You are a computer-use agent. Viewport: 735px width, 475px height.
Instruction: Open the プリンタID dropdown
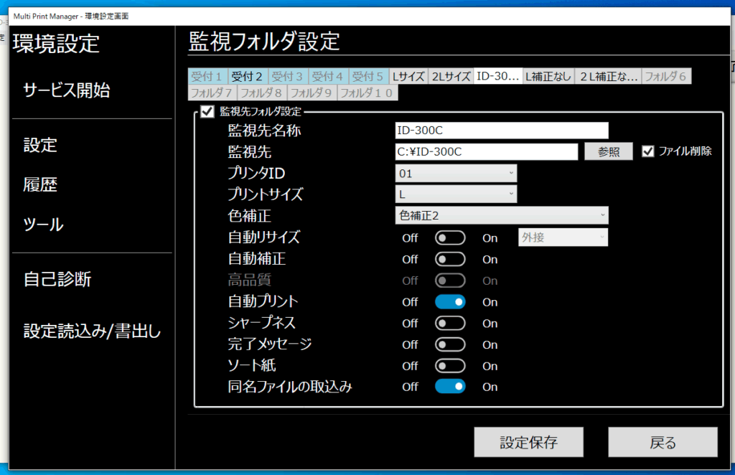tap(456, 173)
